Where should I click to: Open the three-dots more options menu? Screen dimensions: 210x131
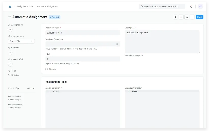pos(192,17)
